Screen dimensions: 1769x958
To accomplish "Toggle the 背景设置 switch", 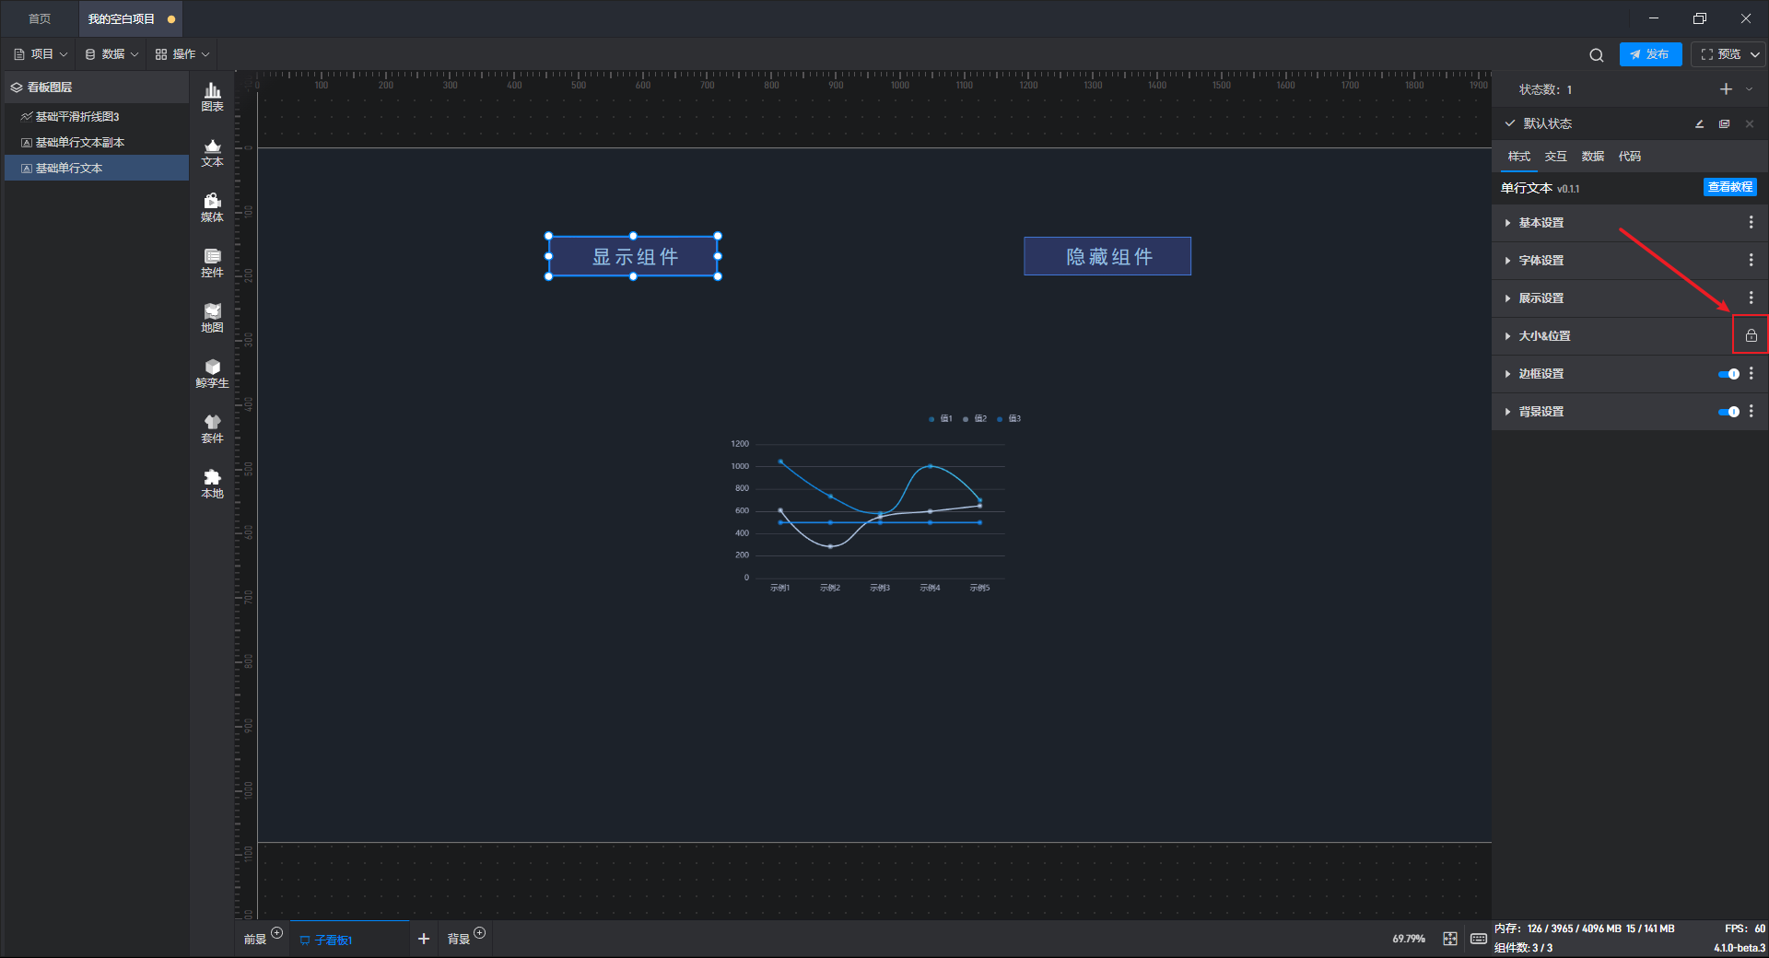I will click(x=1728, y=411).
